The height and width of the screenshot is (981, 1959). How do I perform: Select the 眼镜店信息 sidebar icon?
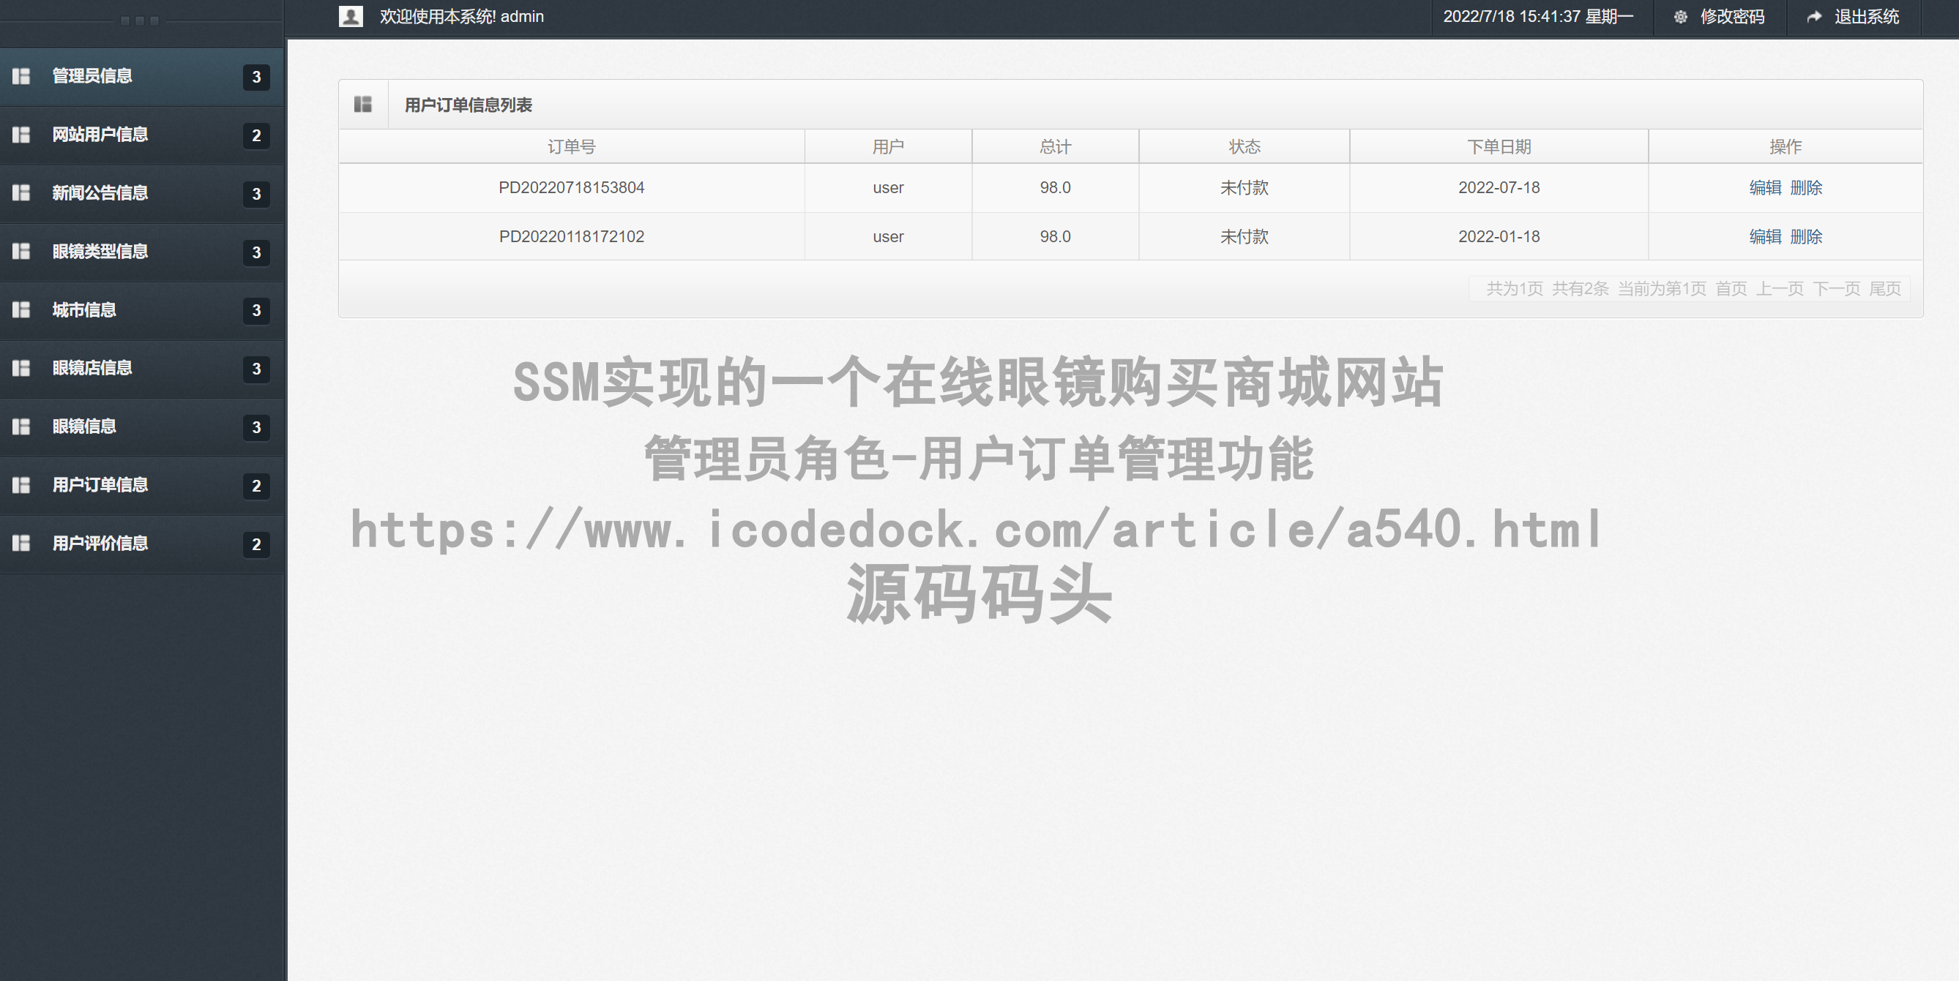pos(20,369)
